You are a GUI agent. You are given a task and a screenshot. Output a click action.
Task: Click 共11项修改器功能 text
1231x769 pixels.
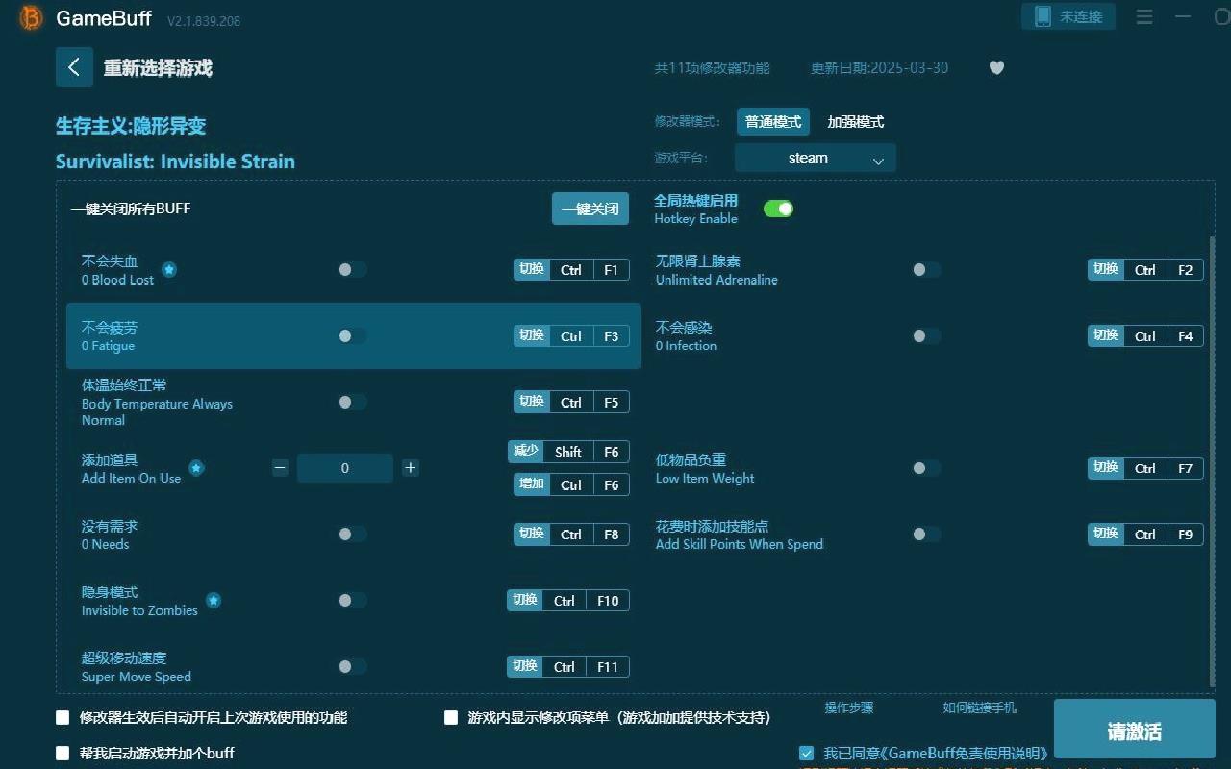[712, 68]
